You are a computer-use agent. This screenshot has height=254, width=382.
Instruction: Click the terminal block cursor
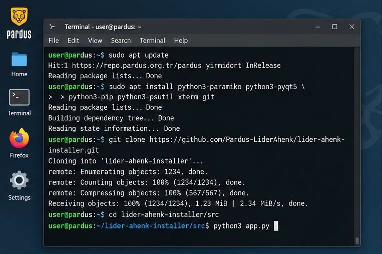276,226
